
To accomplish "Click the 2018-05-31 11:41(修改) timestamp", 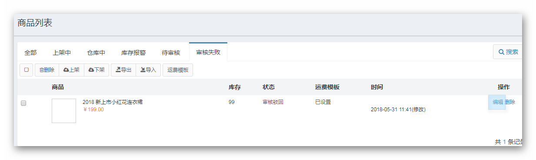I will (x=398, y=110).
